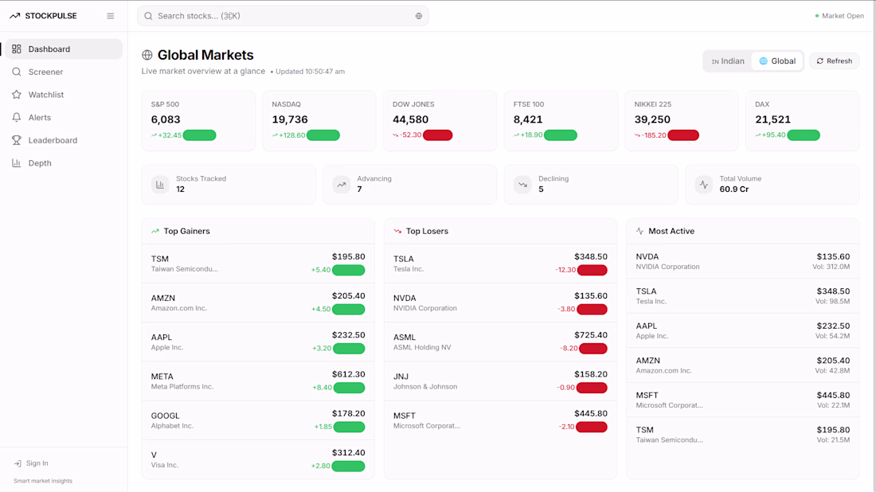Select TSLA row in Most Active

coord(742,296)
